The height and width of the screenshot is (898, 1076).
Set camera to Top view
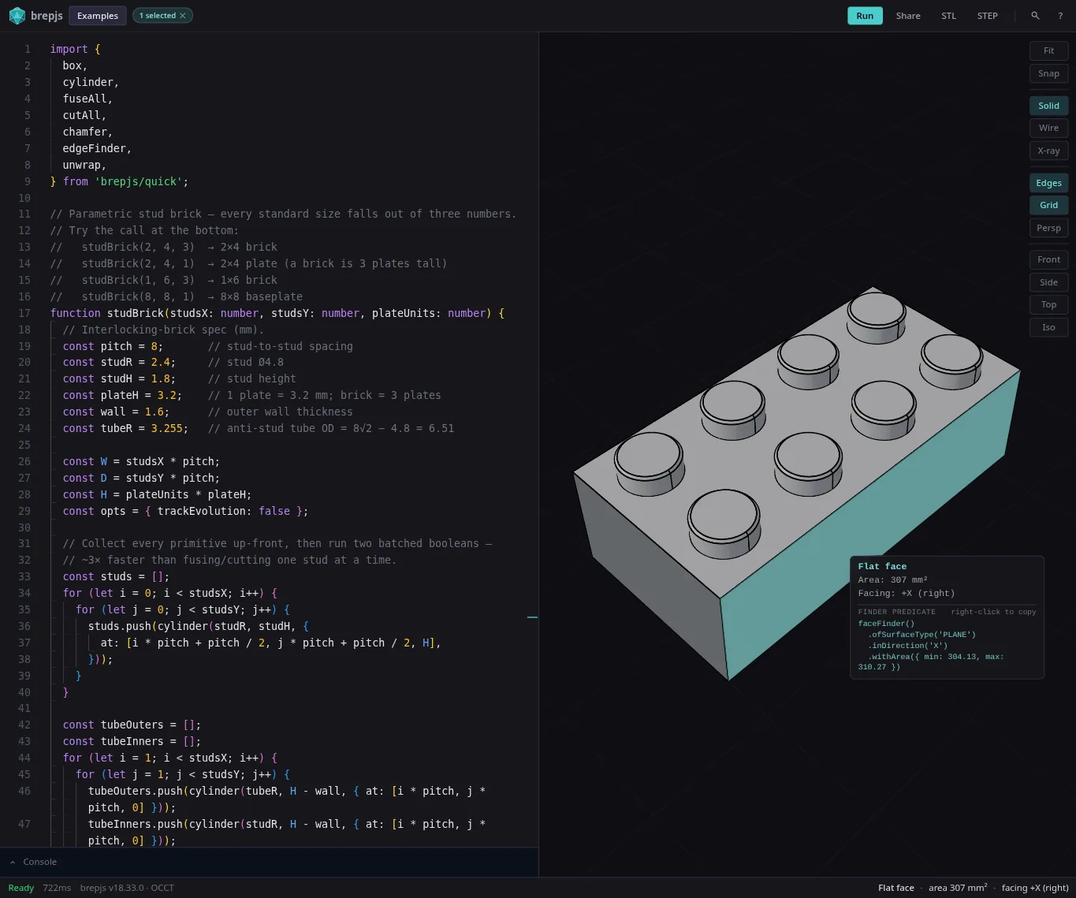pos(1048,304)
